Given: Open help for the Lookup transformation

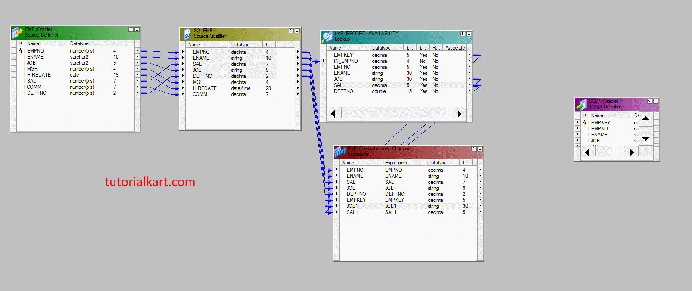Looking at the screenshot, I should coord(462,34).
